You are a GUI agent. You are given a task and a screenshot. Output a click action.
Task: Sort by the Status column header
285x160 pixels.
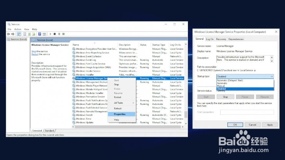145,45
